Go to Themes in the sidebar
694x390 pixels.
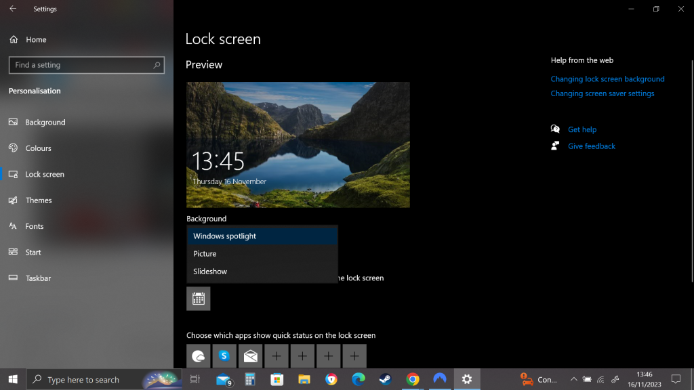pos(39,200)
